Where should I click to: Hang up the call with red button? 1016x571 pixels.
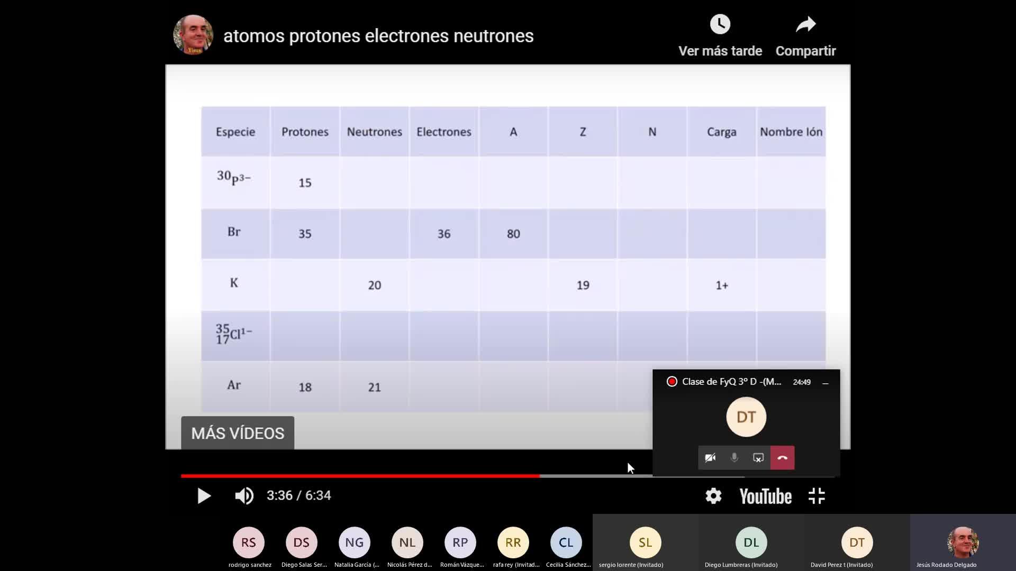click(x=782, y=458)
